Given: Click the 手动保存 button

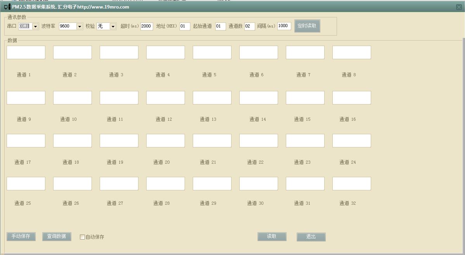Looking at the screenshot, I should 21,236.
